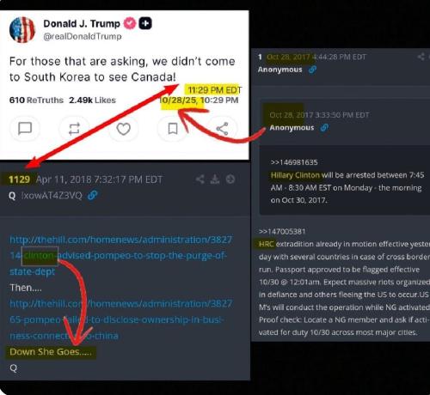Click link icon beside Q tripcode lxowAT4Z3VQ
Image resolution: width=430 pixels, height=395 pixels.
click(x=93, y=196)
